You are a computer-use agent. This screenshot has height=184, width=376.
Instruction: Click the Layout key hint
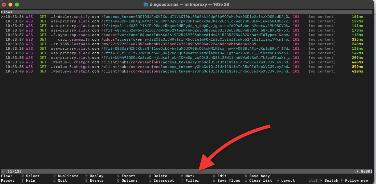[285, 180]
